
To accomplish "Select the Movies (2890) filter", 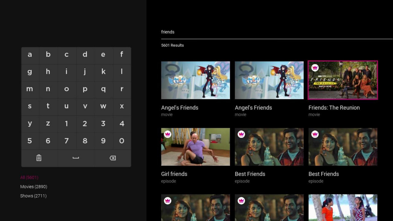I will pyautogui.click(x=33, y=187).
